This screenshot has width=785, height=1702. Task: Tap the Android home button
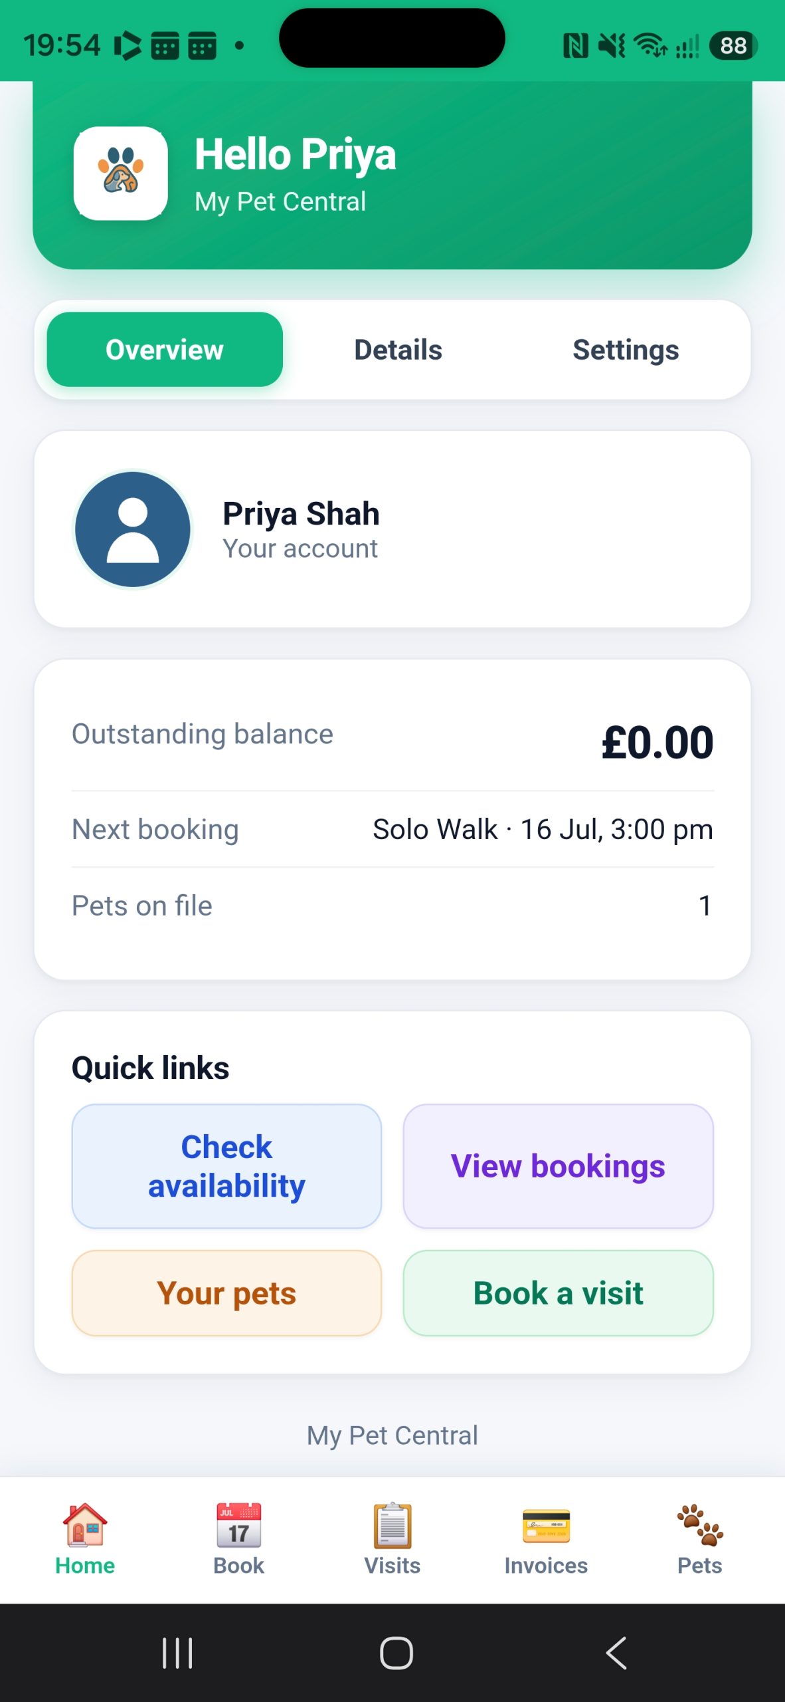pyautogui.click(x=396, y=1653)
